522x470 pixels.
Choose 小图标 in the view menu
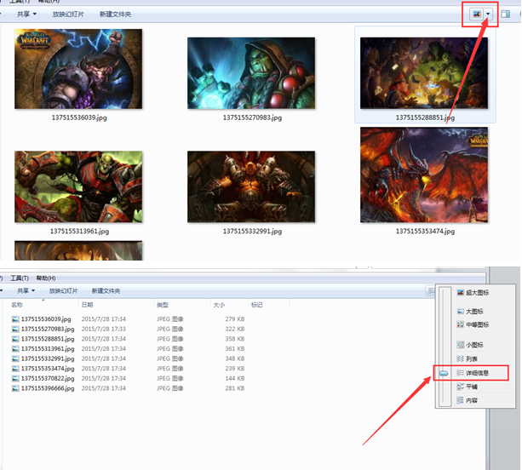(470, 345)
